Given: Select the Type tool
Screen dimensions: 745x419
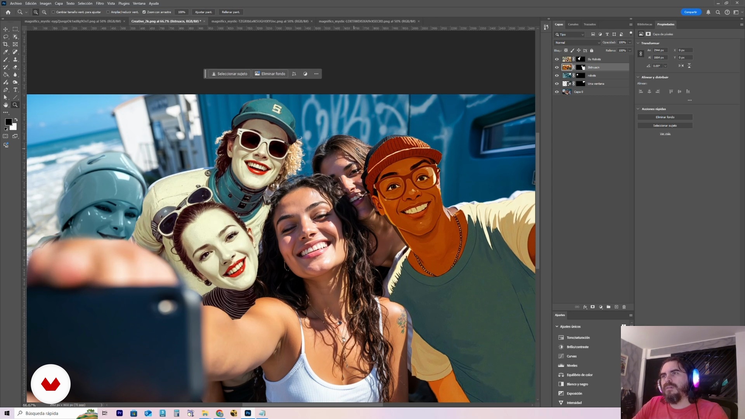Looking at the screenshot, I should click(15, 90).
